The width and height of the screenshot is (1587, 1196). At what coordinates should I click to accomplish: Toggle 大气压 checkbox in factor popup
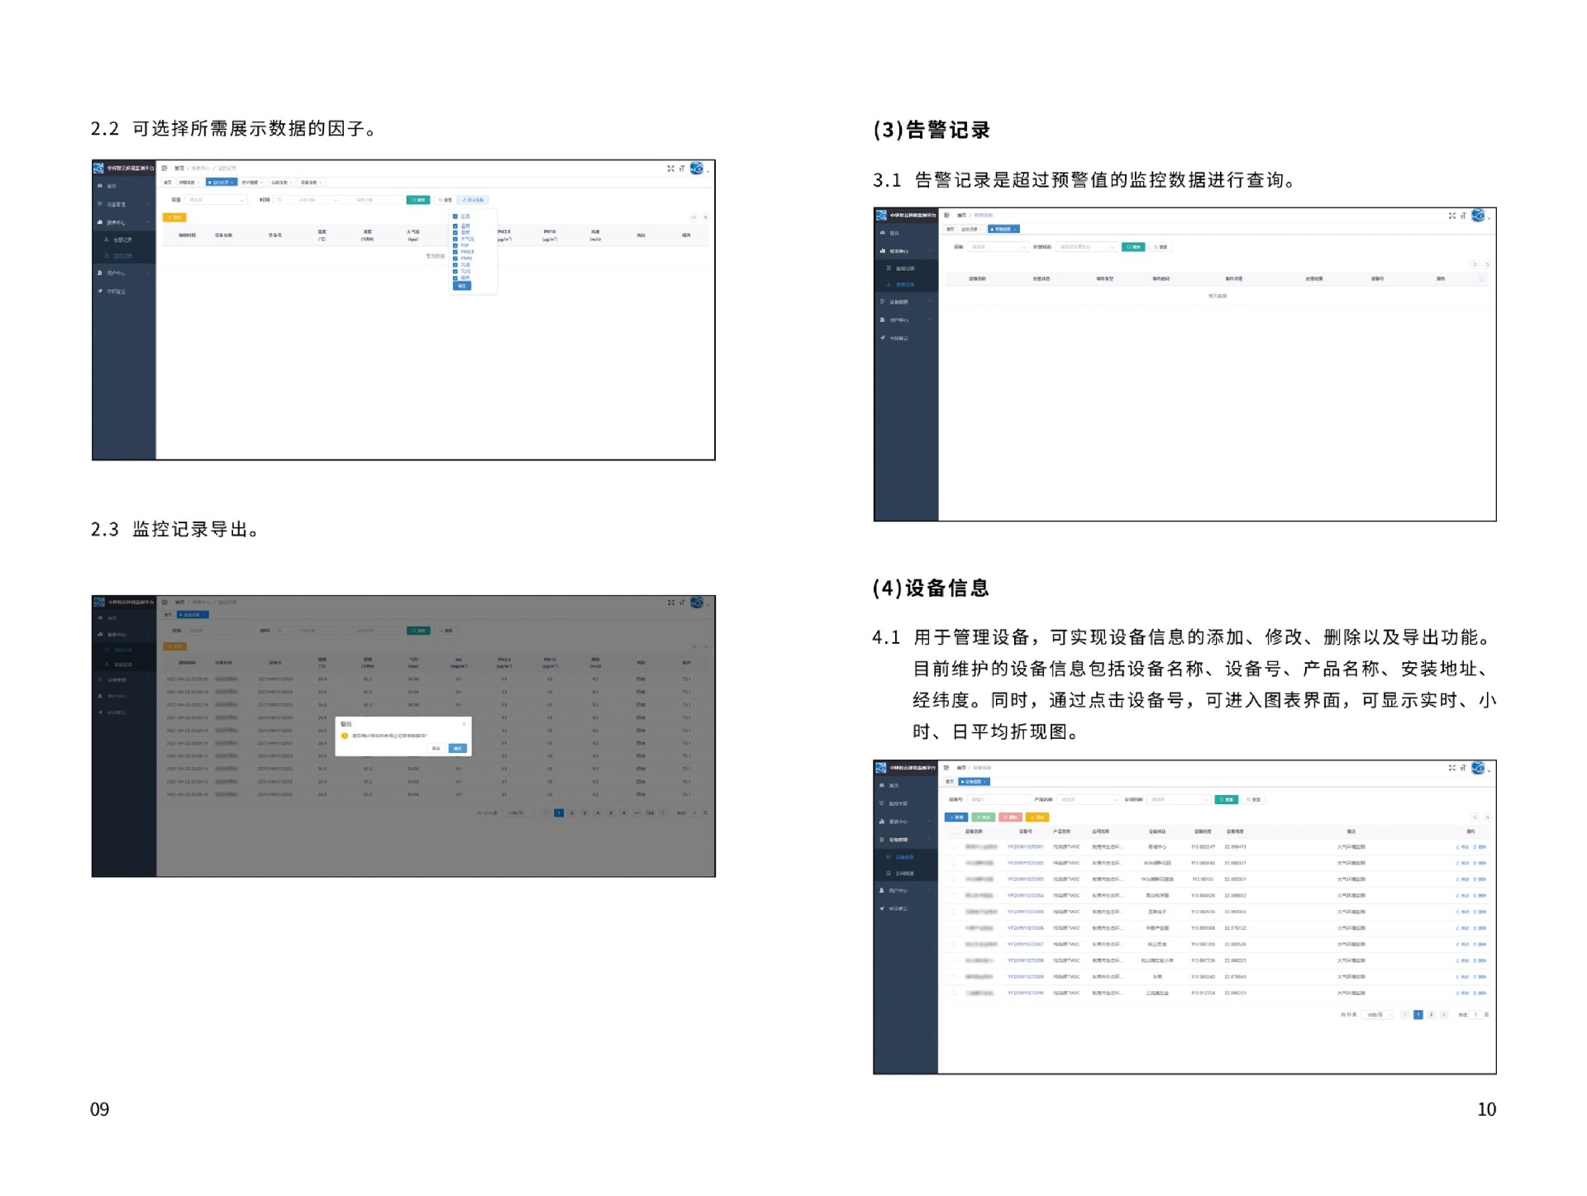(x=455, y=239)
